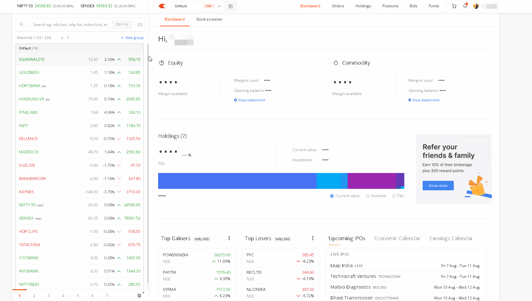The image size is (532, 301).
Task: Open the shopping cart basket icon
Action: (454, 6)
